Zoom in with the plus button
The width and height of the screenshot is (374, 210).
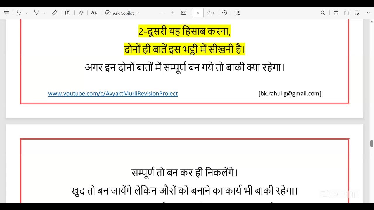click(x=173, y=13)
